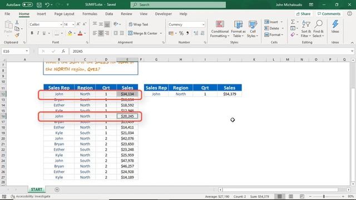
Task: Switch to the Page Layout tab
Action: (x=65, y=14)
